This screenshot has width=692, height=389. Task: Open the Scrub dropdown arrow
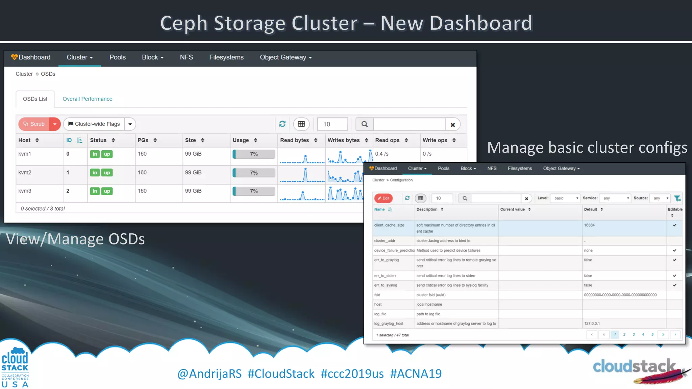55,124
